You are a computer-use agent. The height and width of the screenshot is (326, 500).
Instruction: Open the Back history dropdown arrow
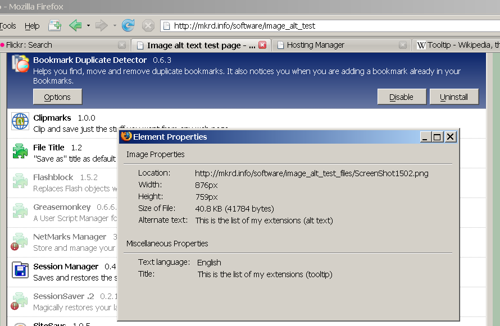(x=88, y=25)
